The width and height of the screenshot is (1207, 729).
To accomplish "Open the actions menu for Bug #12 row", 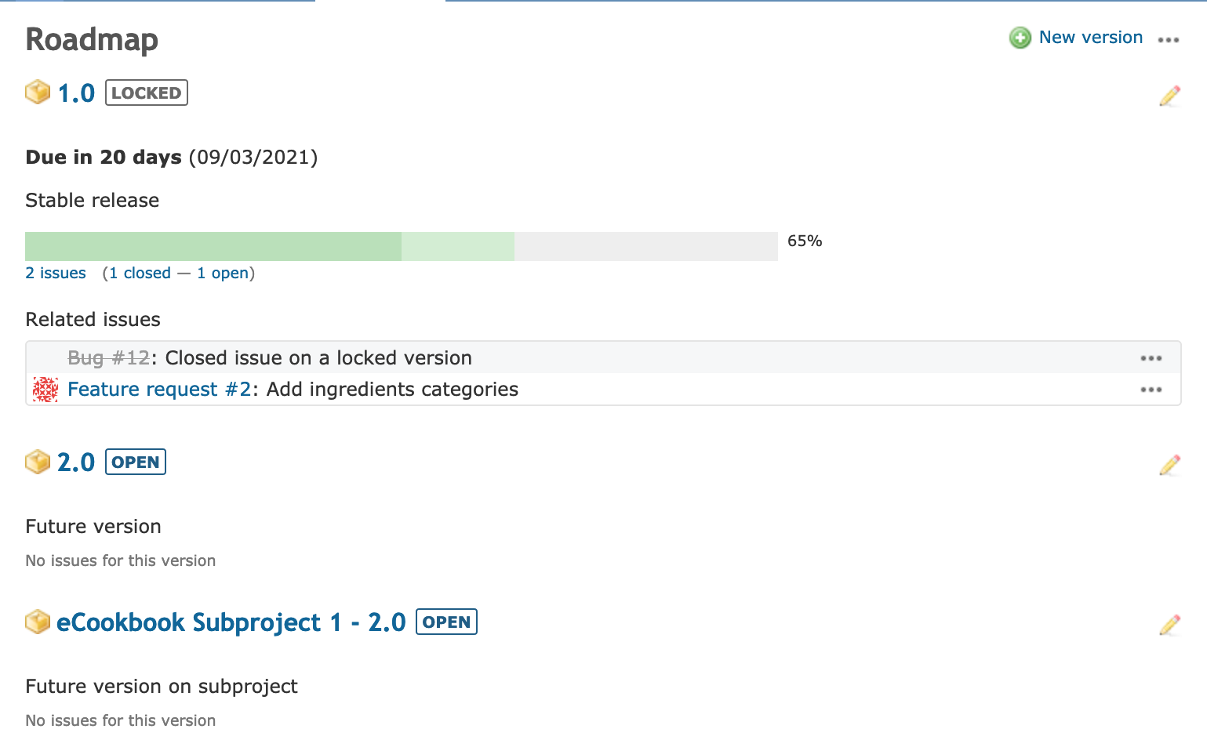I will click(1151, 358).
